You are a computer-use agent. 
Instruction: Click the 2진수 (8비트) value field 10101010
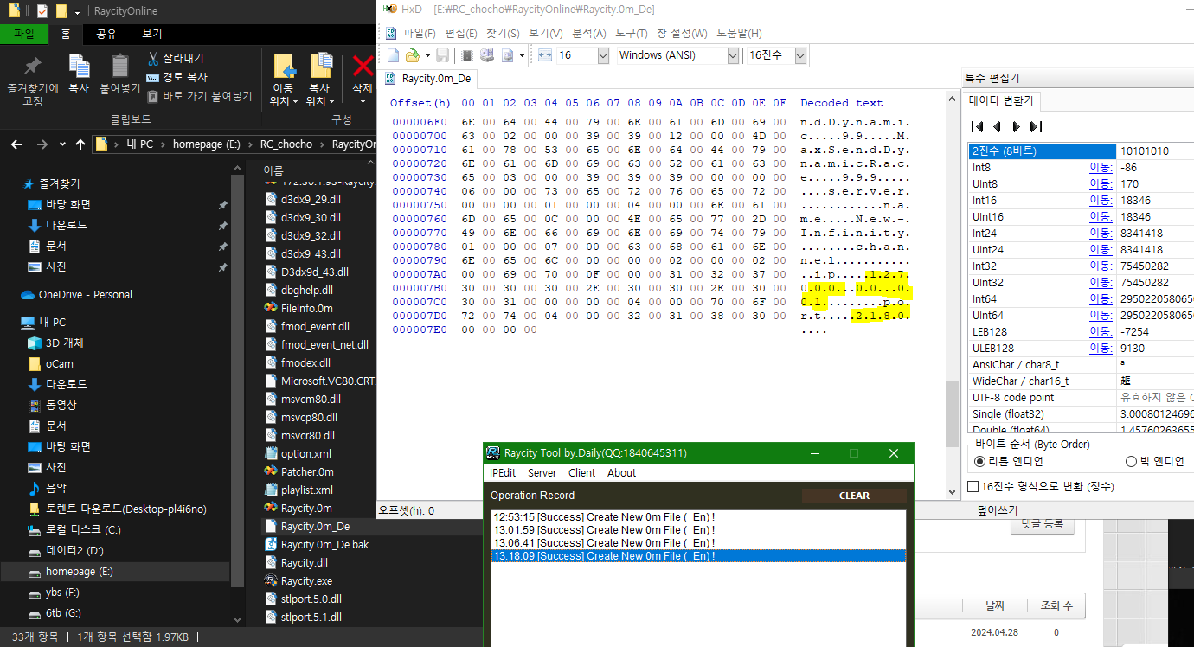pos(1155,151)
